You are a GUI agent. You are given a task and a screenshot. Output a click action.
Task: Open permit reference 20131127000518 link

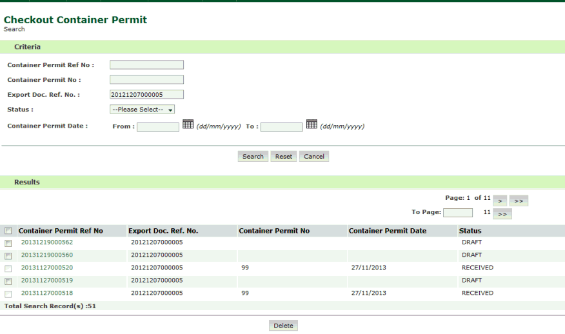[x=47, y=293]
